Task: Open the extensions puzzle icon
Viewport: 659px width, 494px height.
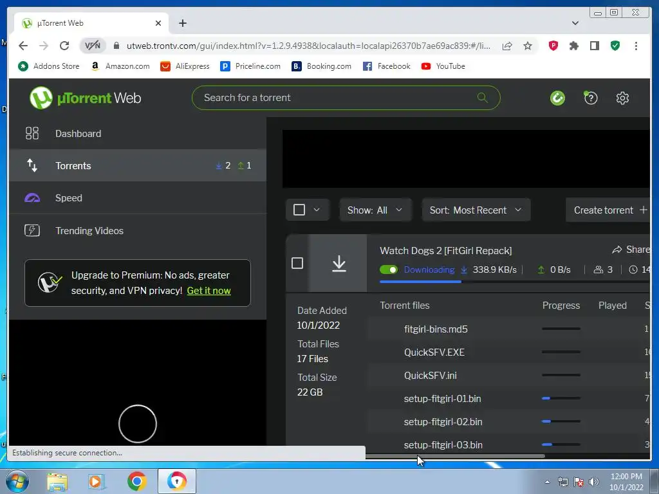Action: click(x=573, y=46)
